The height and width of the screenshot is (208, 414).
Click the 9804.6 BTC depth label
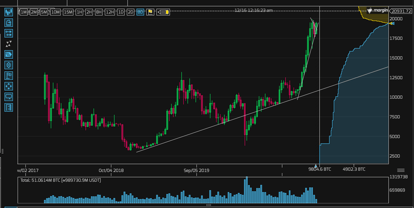(x=319, y=169)
